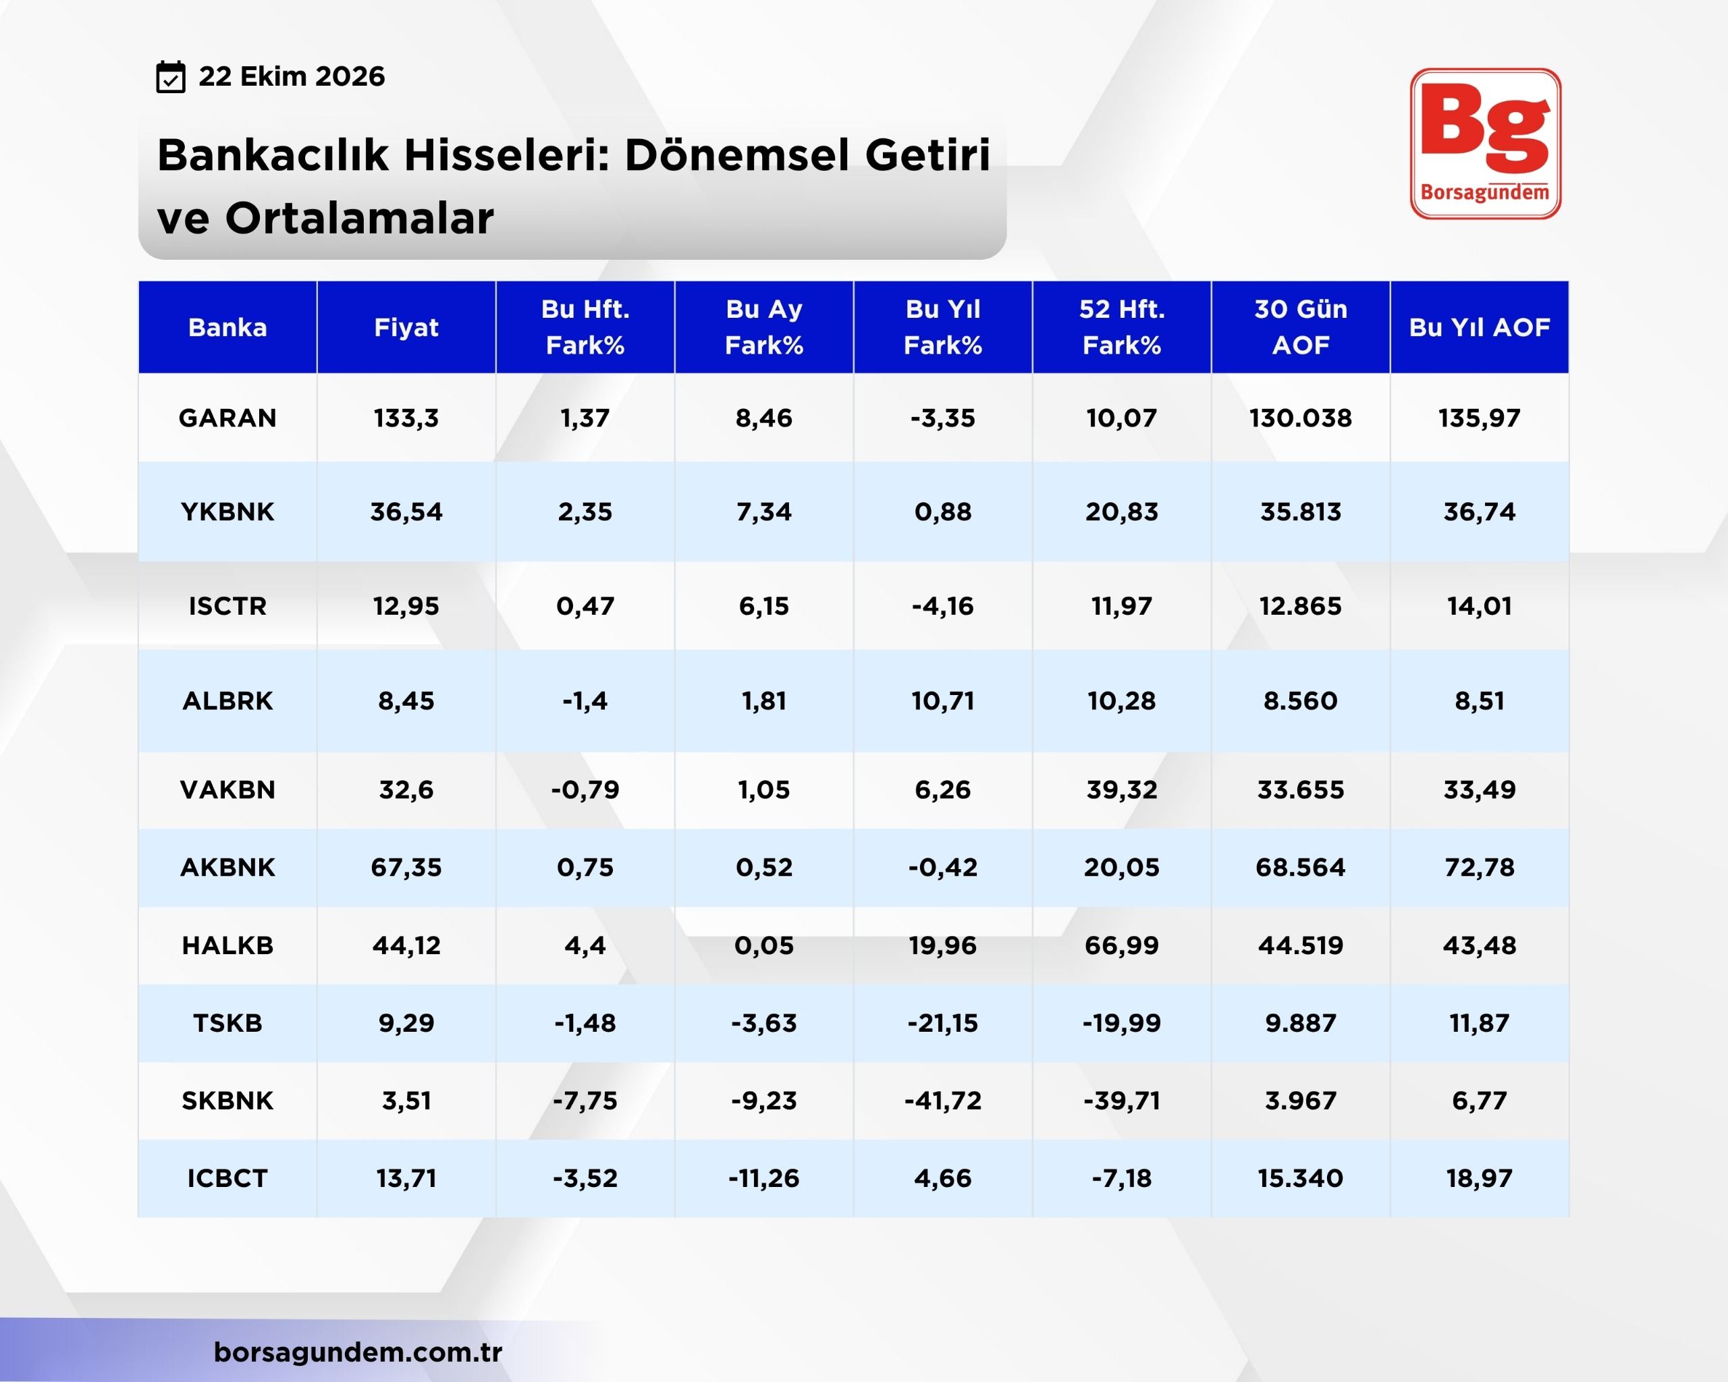The width and height of the screenshot is (1728, 1382).
Task: Click the Bu Ay Fark% column header
Action: pyautogui.click(x=764, y=327)
